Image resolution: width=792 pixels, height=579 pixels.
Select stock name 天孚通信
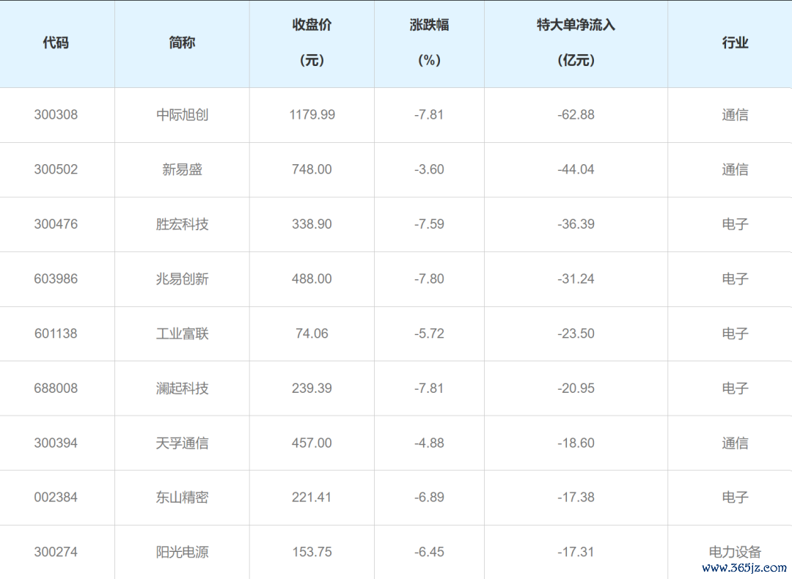click(182, 443)
